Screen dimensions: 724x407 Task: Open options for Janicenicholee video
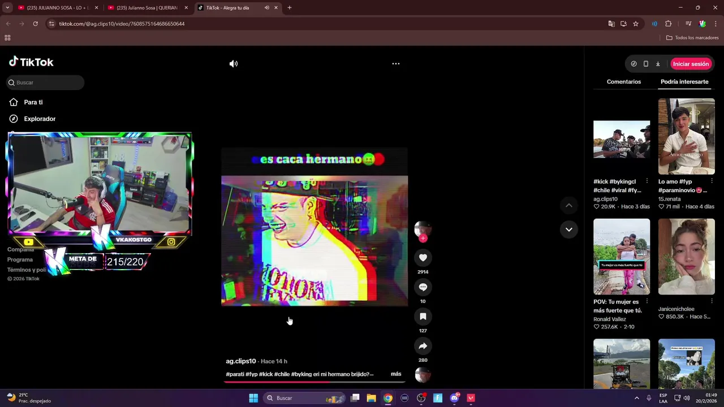pos(712,301)
